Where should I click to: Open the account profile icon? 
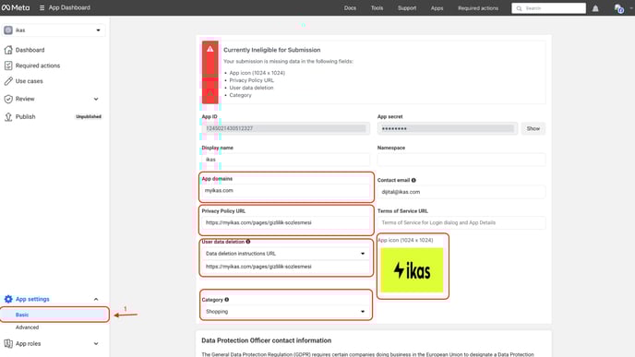pos(618,8)
